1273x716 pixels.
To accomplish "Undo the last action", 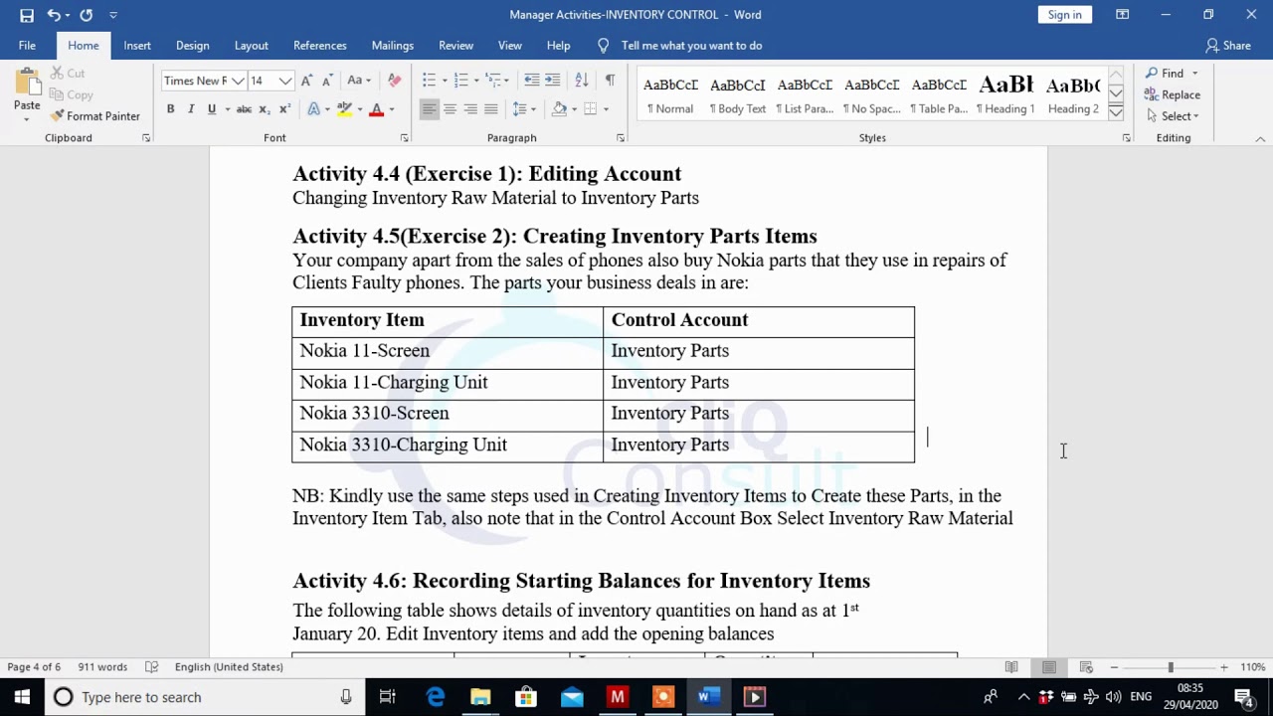I will [54, 15].
